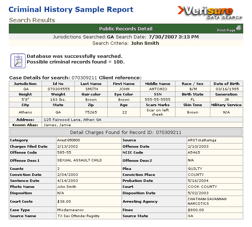252x227 pixels.
Task: Click the Detail Charges Found header bar
Action: point(126,133)
